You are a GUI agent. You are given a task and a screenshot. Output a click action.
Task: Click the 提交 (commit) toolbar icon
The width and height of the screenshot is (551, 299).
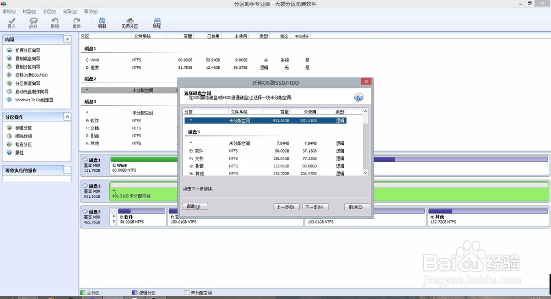[12, 21]
